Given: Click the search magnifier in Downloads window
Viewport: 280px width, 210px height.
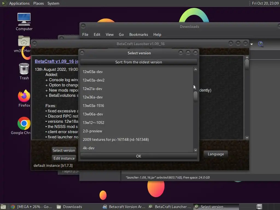Looking at the screenshot, I should point(261,44).
